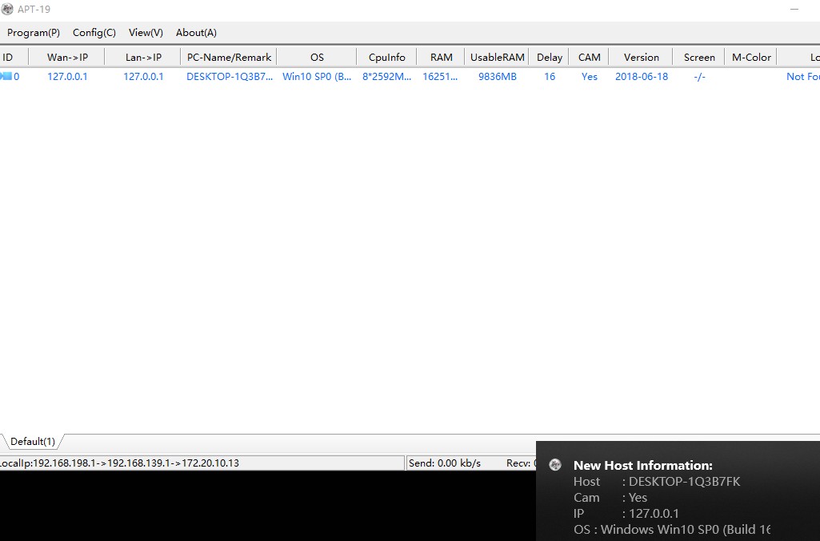Sort by the ID column header
The width and height of the screenshot is (820, 541).
14,57
